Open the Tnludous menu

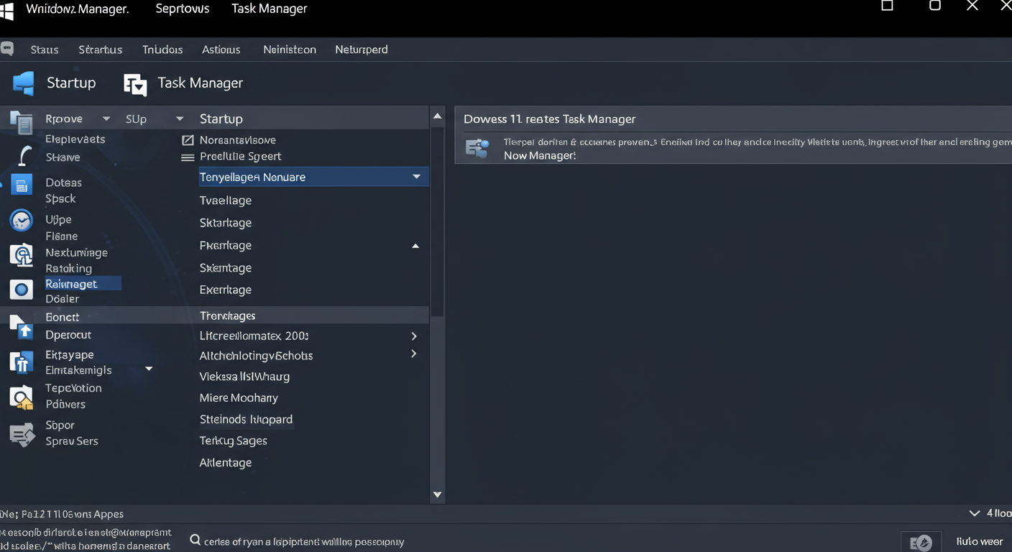[x=162, y=50]
